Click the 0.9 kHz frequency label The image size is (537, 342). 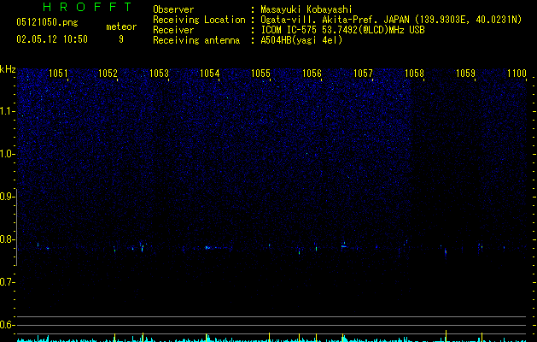point(7,197)
